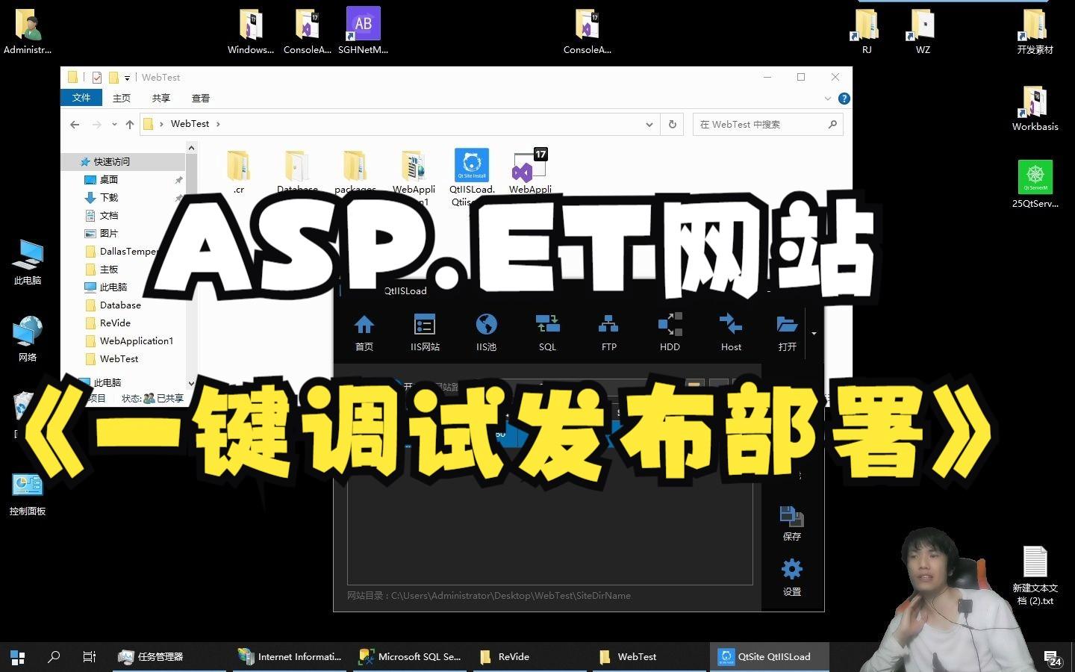
Task: Click the 在 WebTest 中搜索 search box
Action: (x=767, y=125)
